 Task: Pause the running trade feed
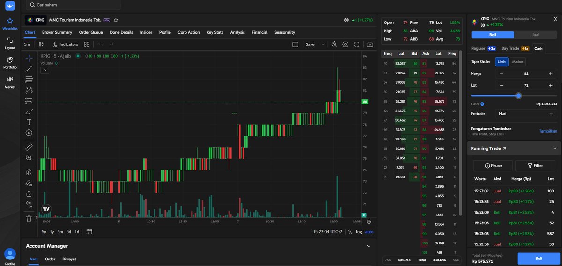click(493, 166)
